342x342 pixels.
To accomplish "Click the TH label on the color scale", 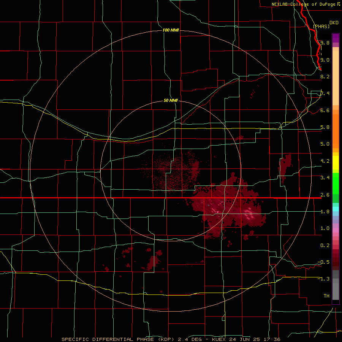I will (326, 296).
